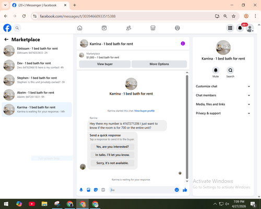Open the Dev conversation
Viewport: 261px width, 209px height.
click(x=37, y=65)
